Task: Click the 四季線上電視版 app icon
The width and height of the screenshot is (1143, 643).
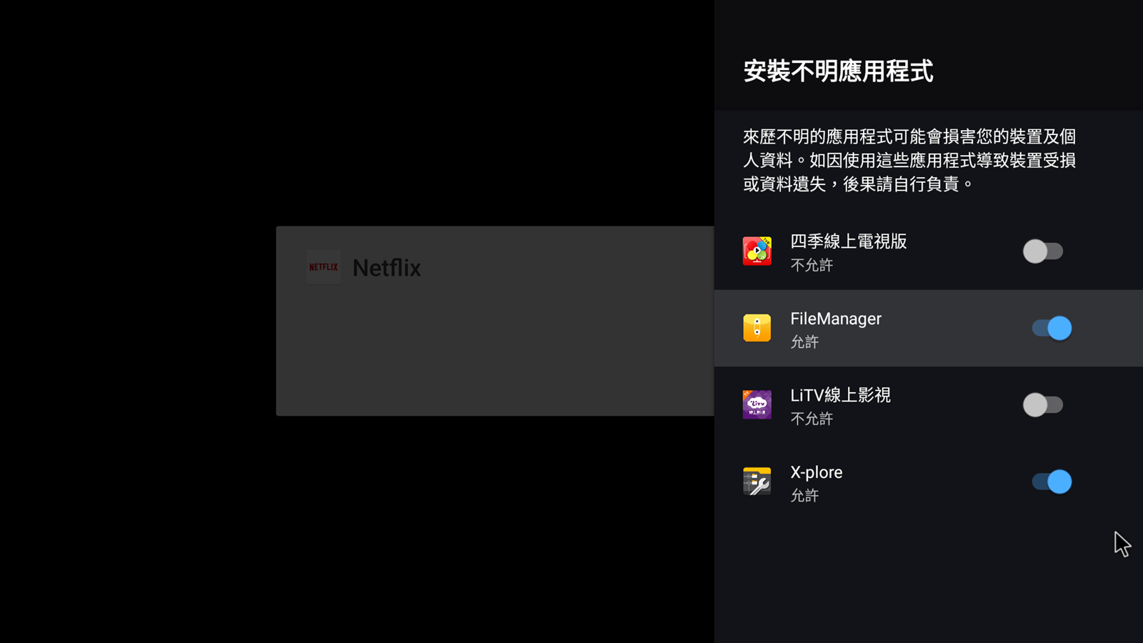Action: pyautogui.click(x=757, y=251)
